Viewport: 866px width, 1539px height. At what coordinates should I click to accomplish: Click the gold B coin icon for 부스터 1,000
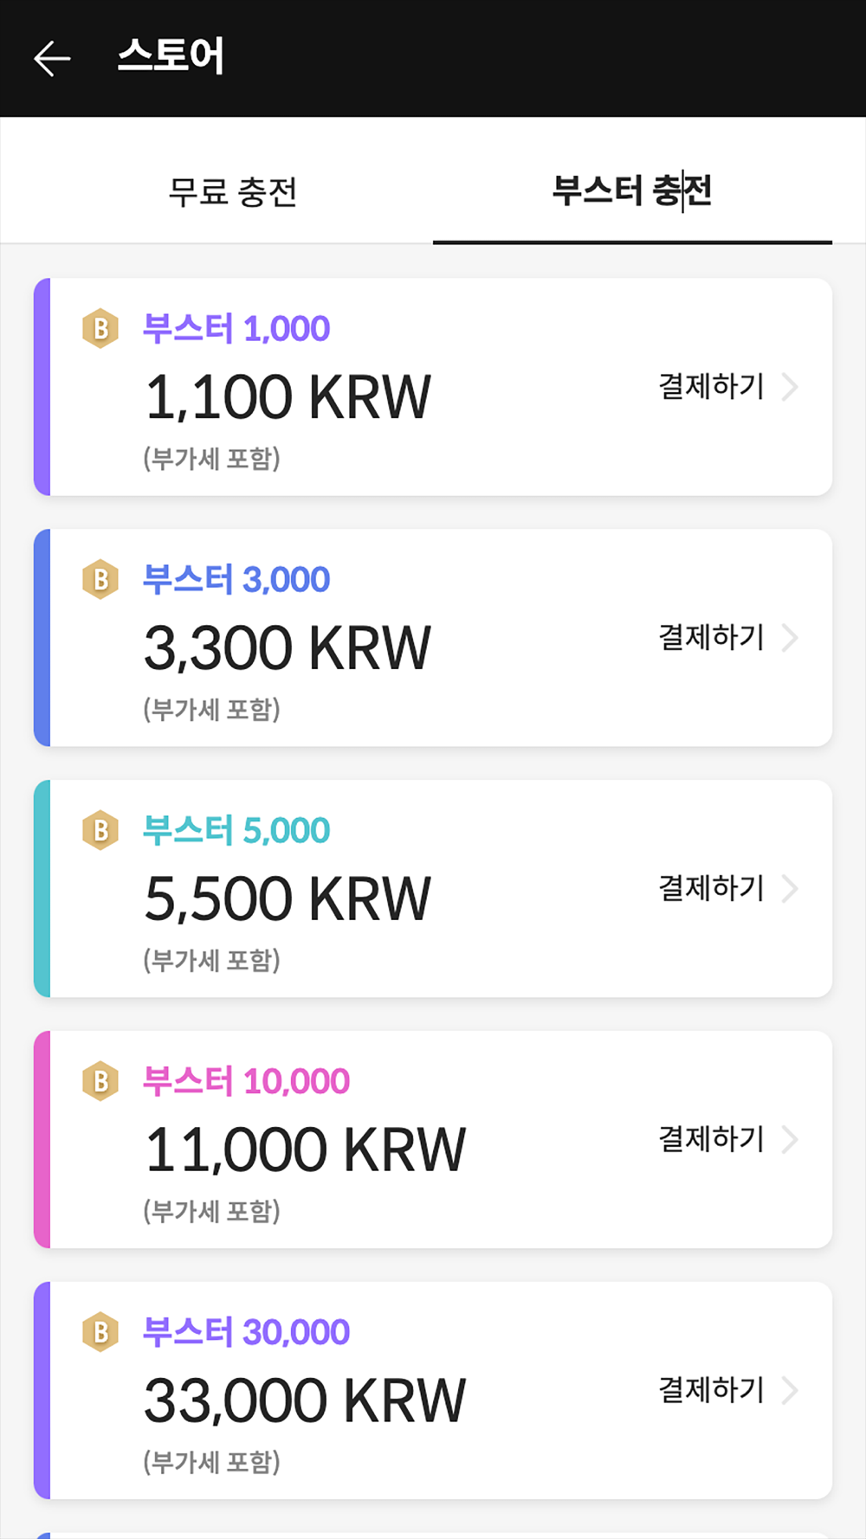(100, 329)
